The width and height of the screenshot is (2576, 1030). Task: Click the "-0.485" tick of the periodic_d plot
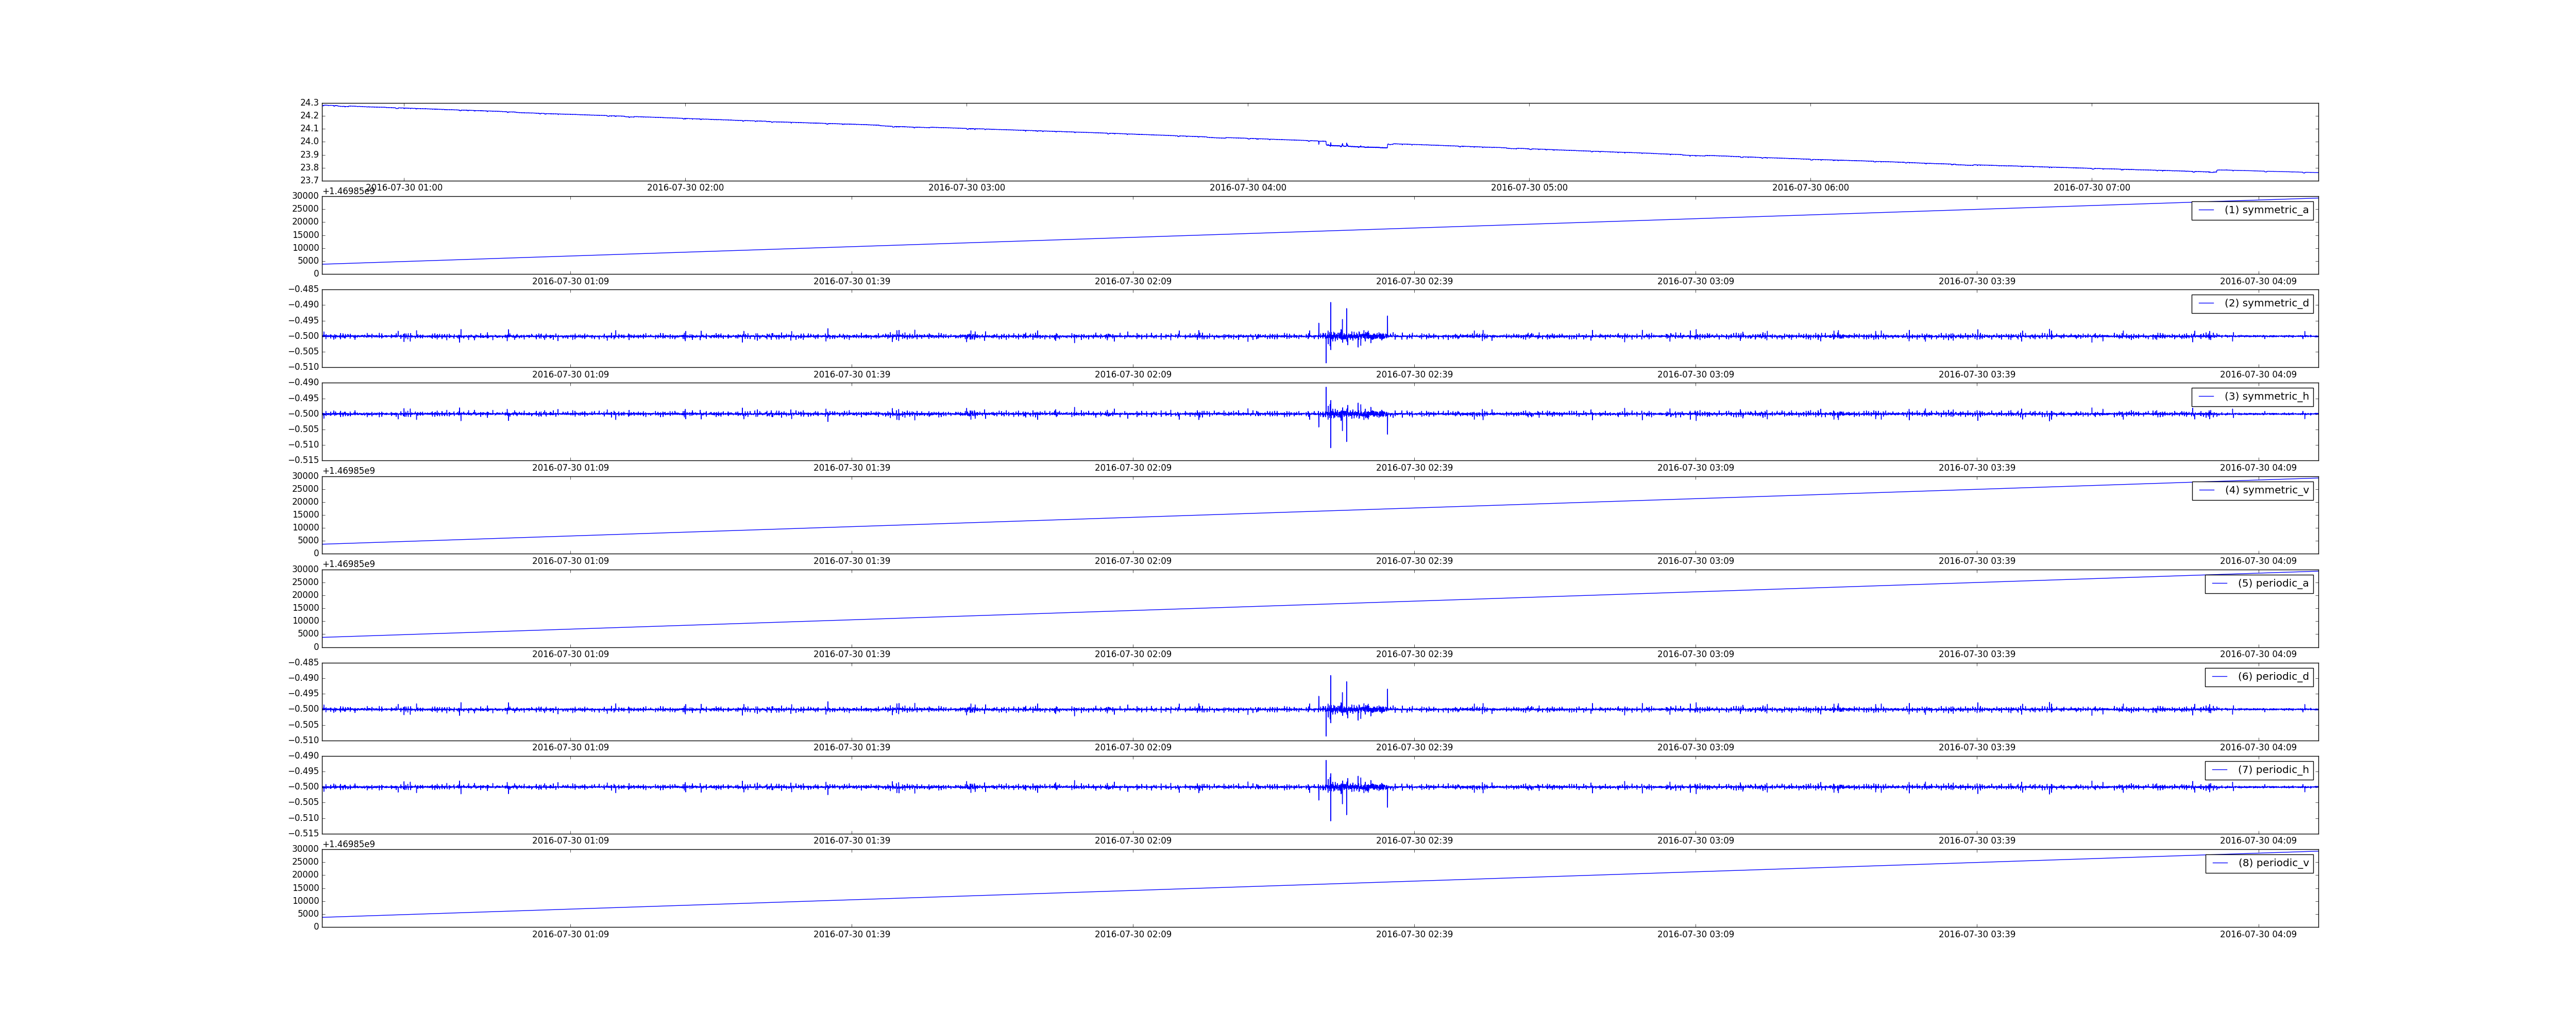304,662
